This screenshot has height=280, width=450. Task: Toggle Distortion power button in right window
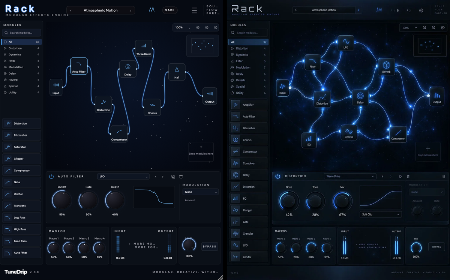pos(278,176)
